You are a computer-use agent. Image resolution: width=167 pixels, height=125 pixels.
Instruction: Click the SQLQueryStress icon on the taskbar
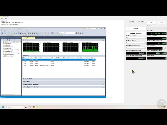(x=38, y=107)
